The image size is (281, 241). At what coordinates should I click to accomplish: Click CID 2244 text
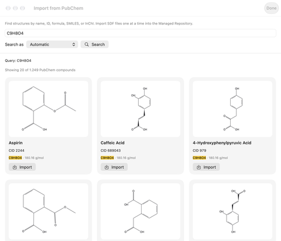16,150
